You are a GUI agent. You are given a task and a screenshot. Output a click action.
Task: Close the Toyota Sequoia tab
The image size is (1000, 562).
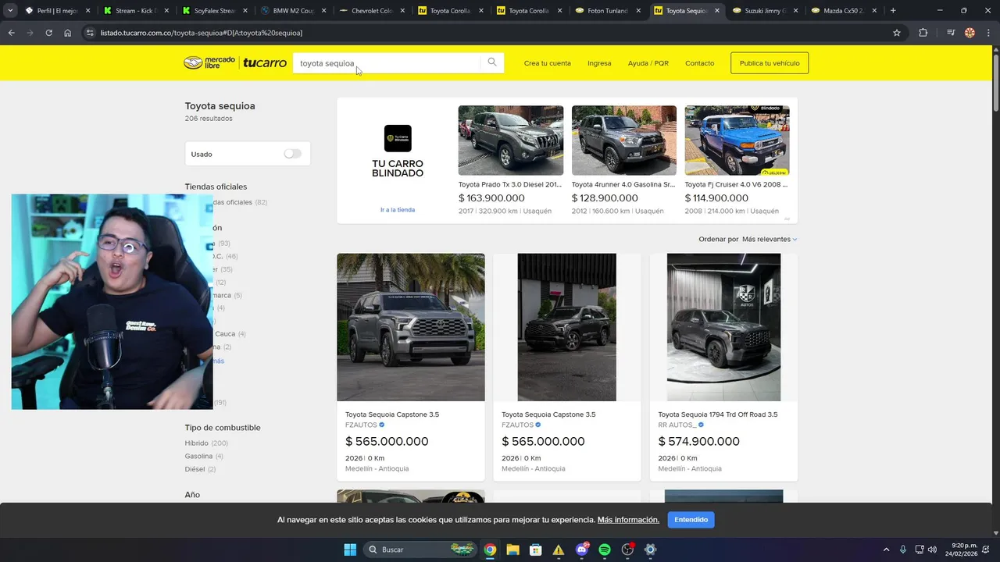(x=717, y=11)
